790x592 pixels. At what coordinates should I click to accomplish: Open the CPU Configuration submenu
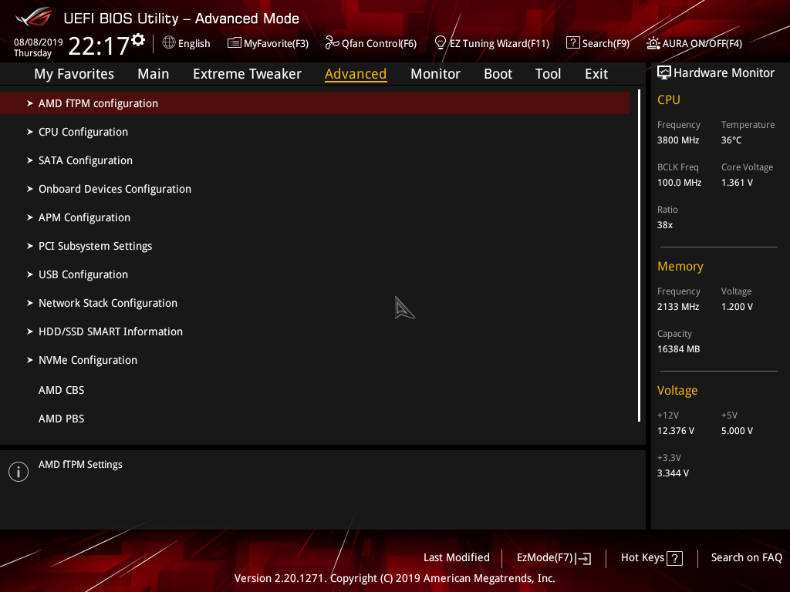[83, 132]
